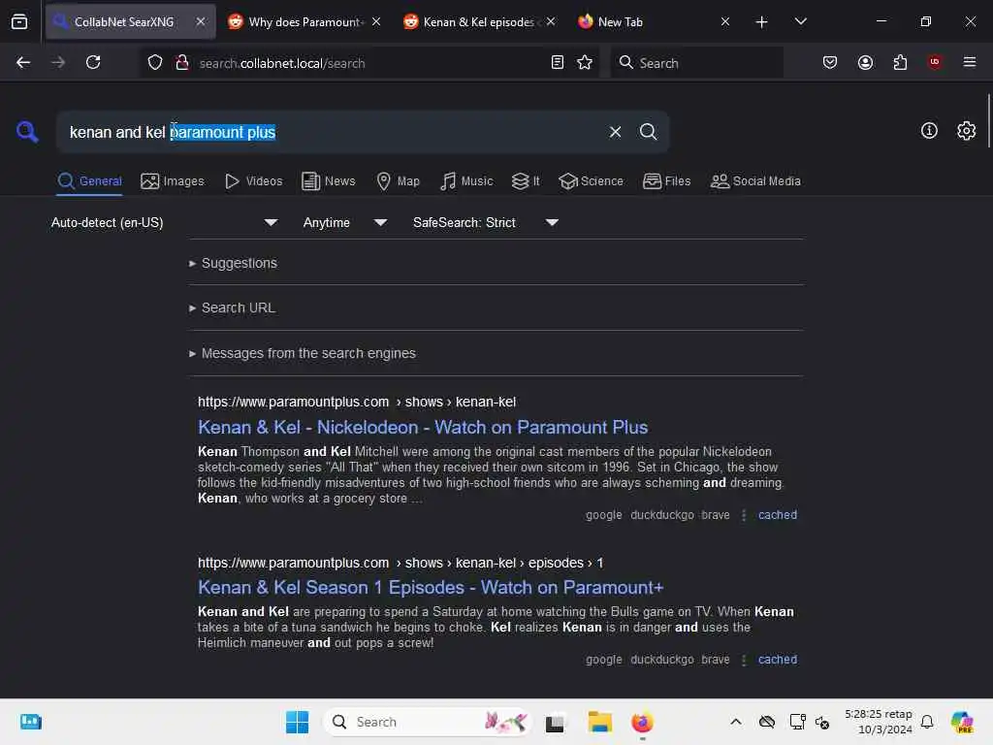993x745 pixels.
Task: Open Copilot from the taskbar corner
Action: point(963,722)
